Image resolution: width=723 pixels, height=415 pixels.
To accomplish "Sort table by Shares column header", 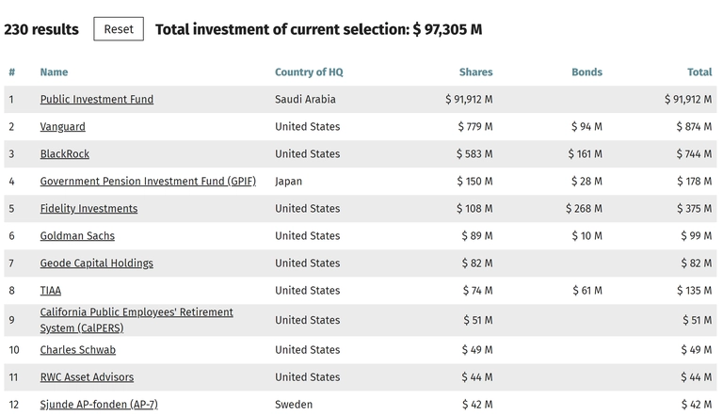I will pyautogui.click(x=475, y=72).
